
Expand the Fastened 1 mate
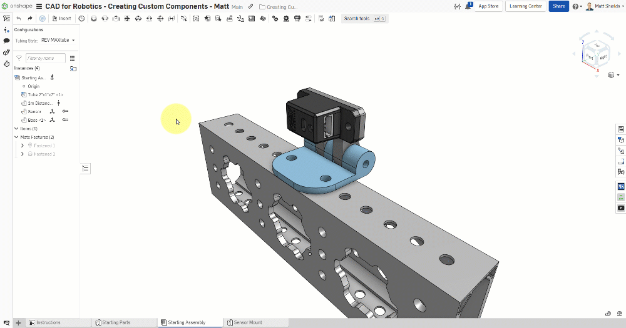[23, 146]
